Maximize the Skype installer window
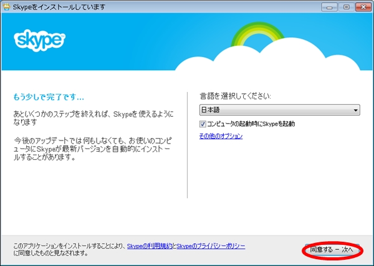 (347, 7)
